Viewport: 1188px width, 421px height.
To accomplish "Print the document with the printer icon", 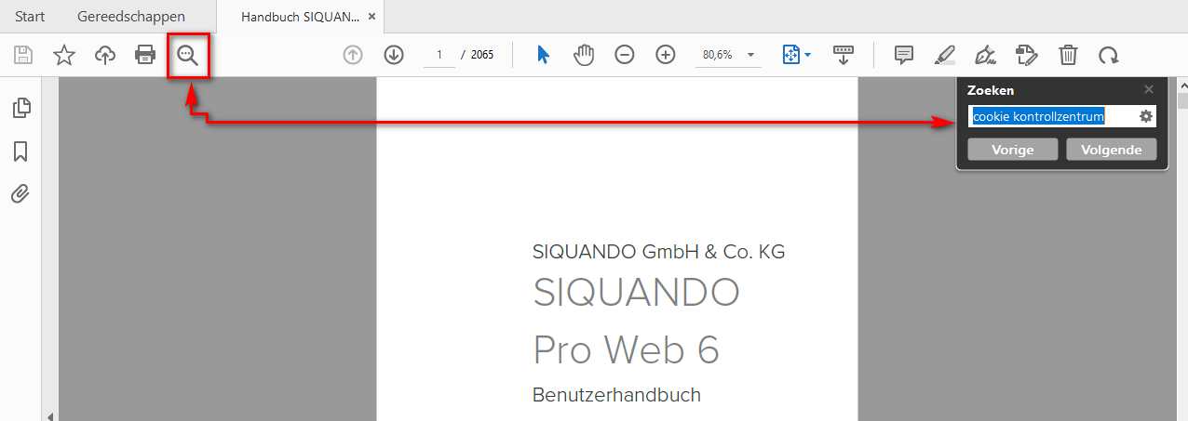I will tap(145, 55).
